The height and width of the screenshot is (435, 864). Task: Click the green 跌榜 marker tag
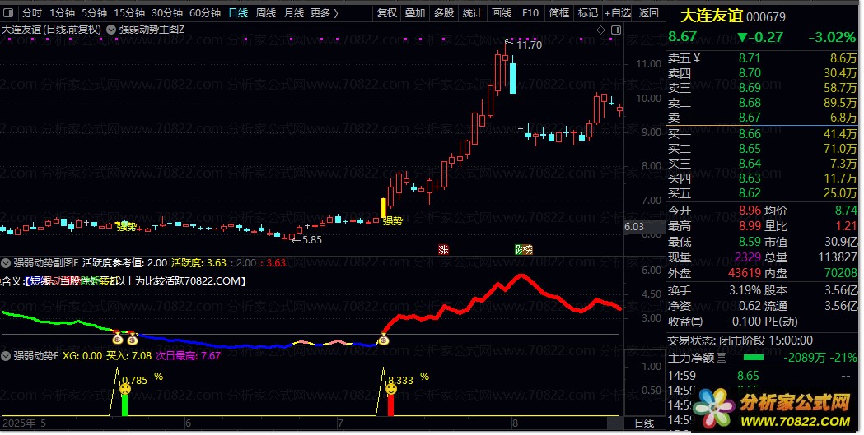coord(524,250)
